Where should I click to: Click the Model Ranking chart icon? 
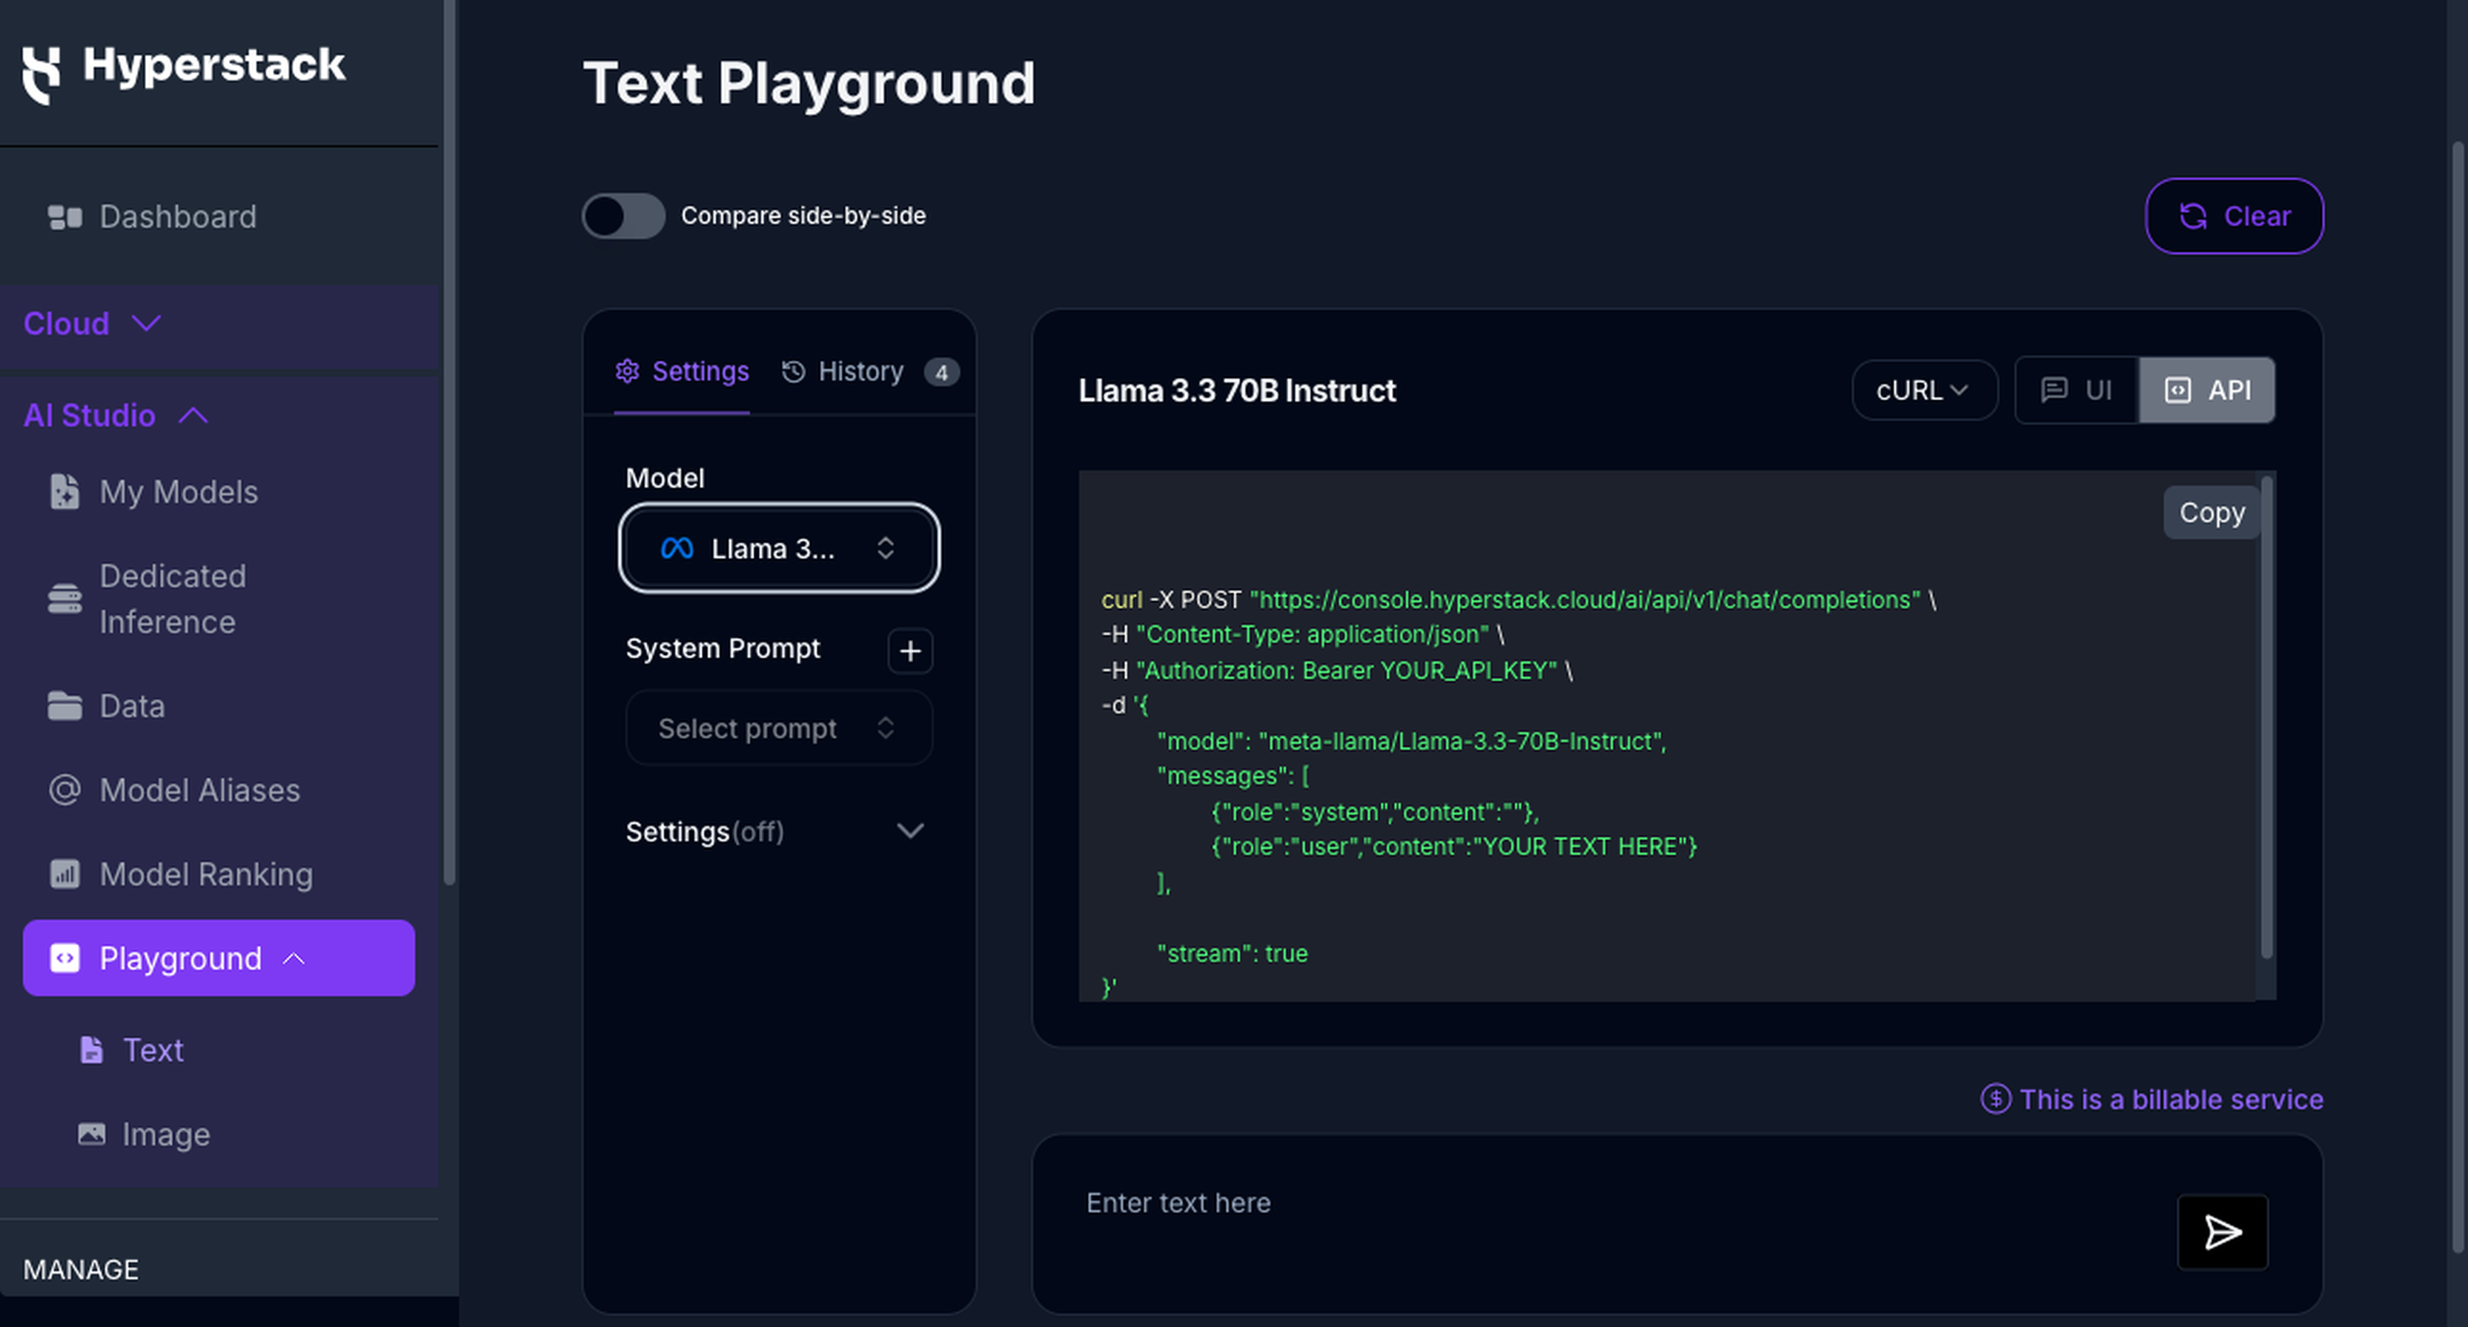tap(64, 874)
